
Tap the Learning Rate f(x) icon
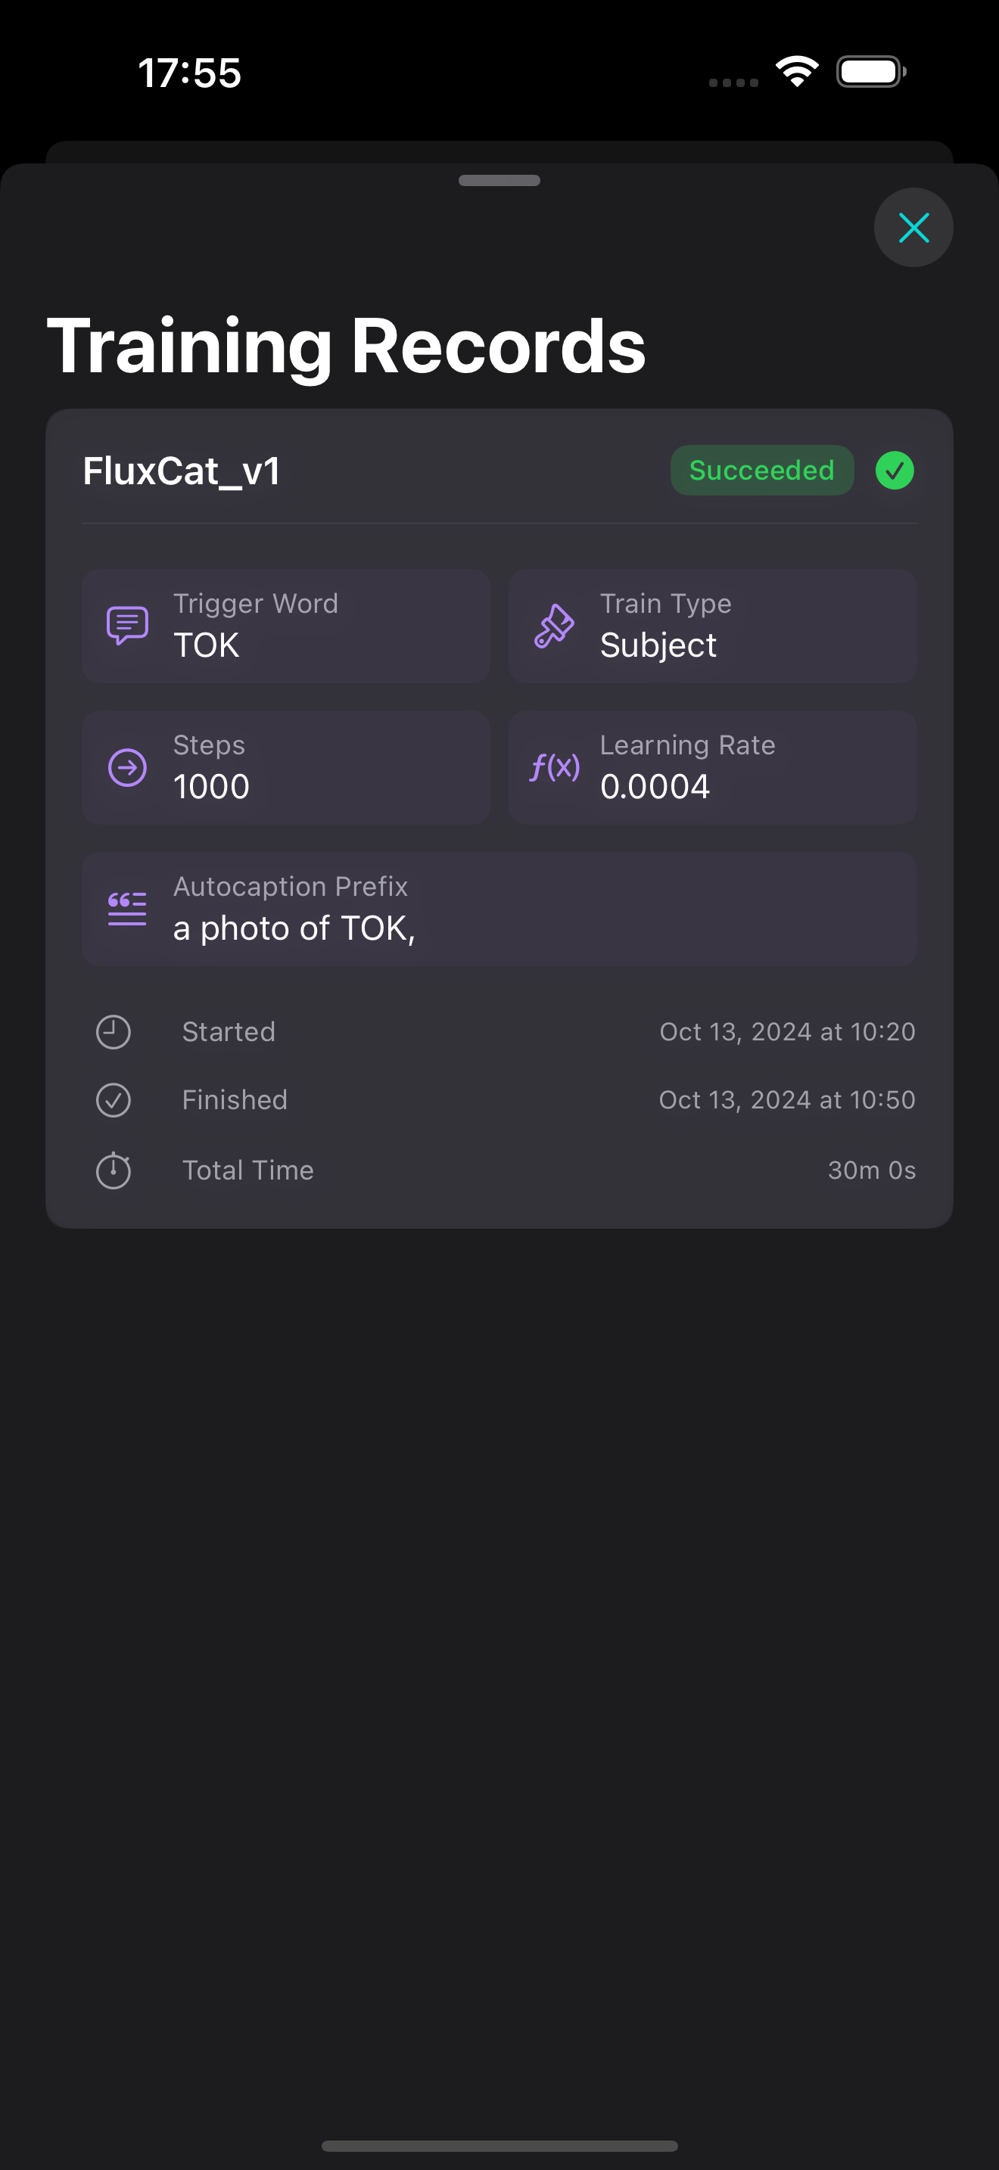554,767
